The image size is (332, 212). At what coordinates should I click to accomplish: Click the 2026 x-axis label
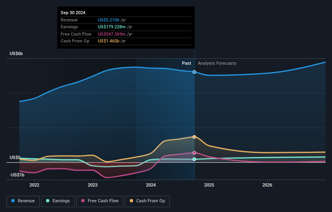267,185
